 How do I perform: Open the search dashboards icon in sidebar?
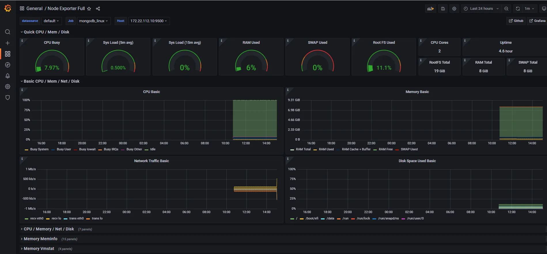(x=8, y=32)
